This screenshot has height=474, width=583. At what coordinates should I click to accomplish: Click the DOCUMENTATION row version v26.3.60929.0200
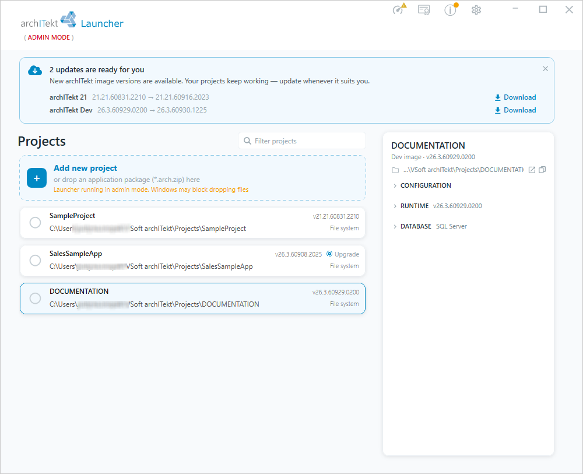click(x=336, y=292)
